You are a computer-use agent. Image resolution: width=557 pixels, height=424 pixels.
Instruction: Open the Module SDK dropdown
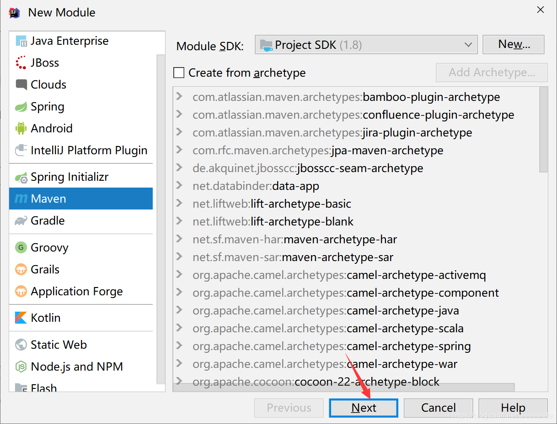pyautogui.click(x=366, y=45)
